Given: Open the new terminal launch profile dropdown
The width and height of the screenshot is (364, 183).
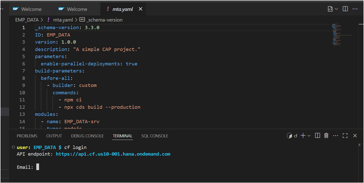Looking at the screenshot, I should coord(309,136).
